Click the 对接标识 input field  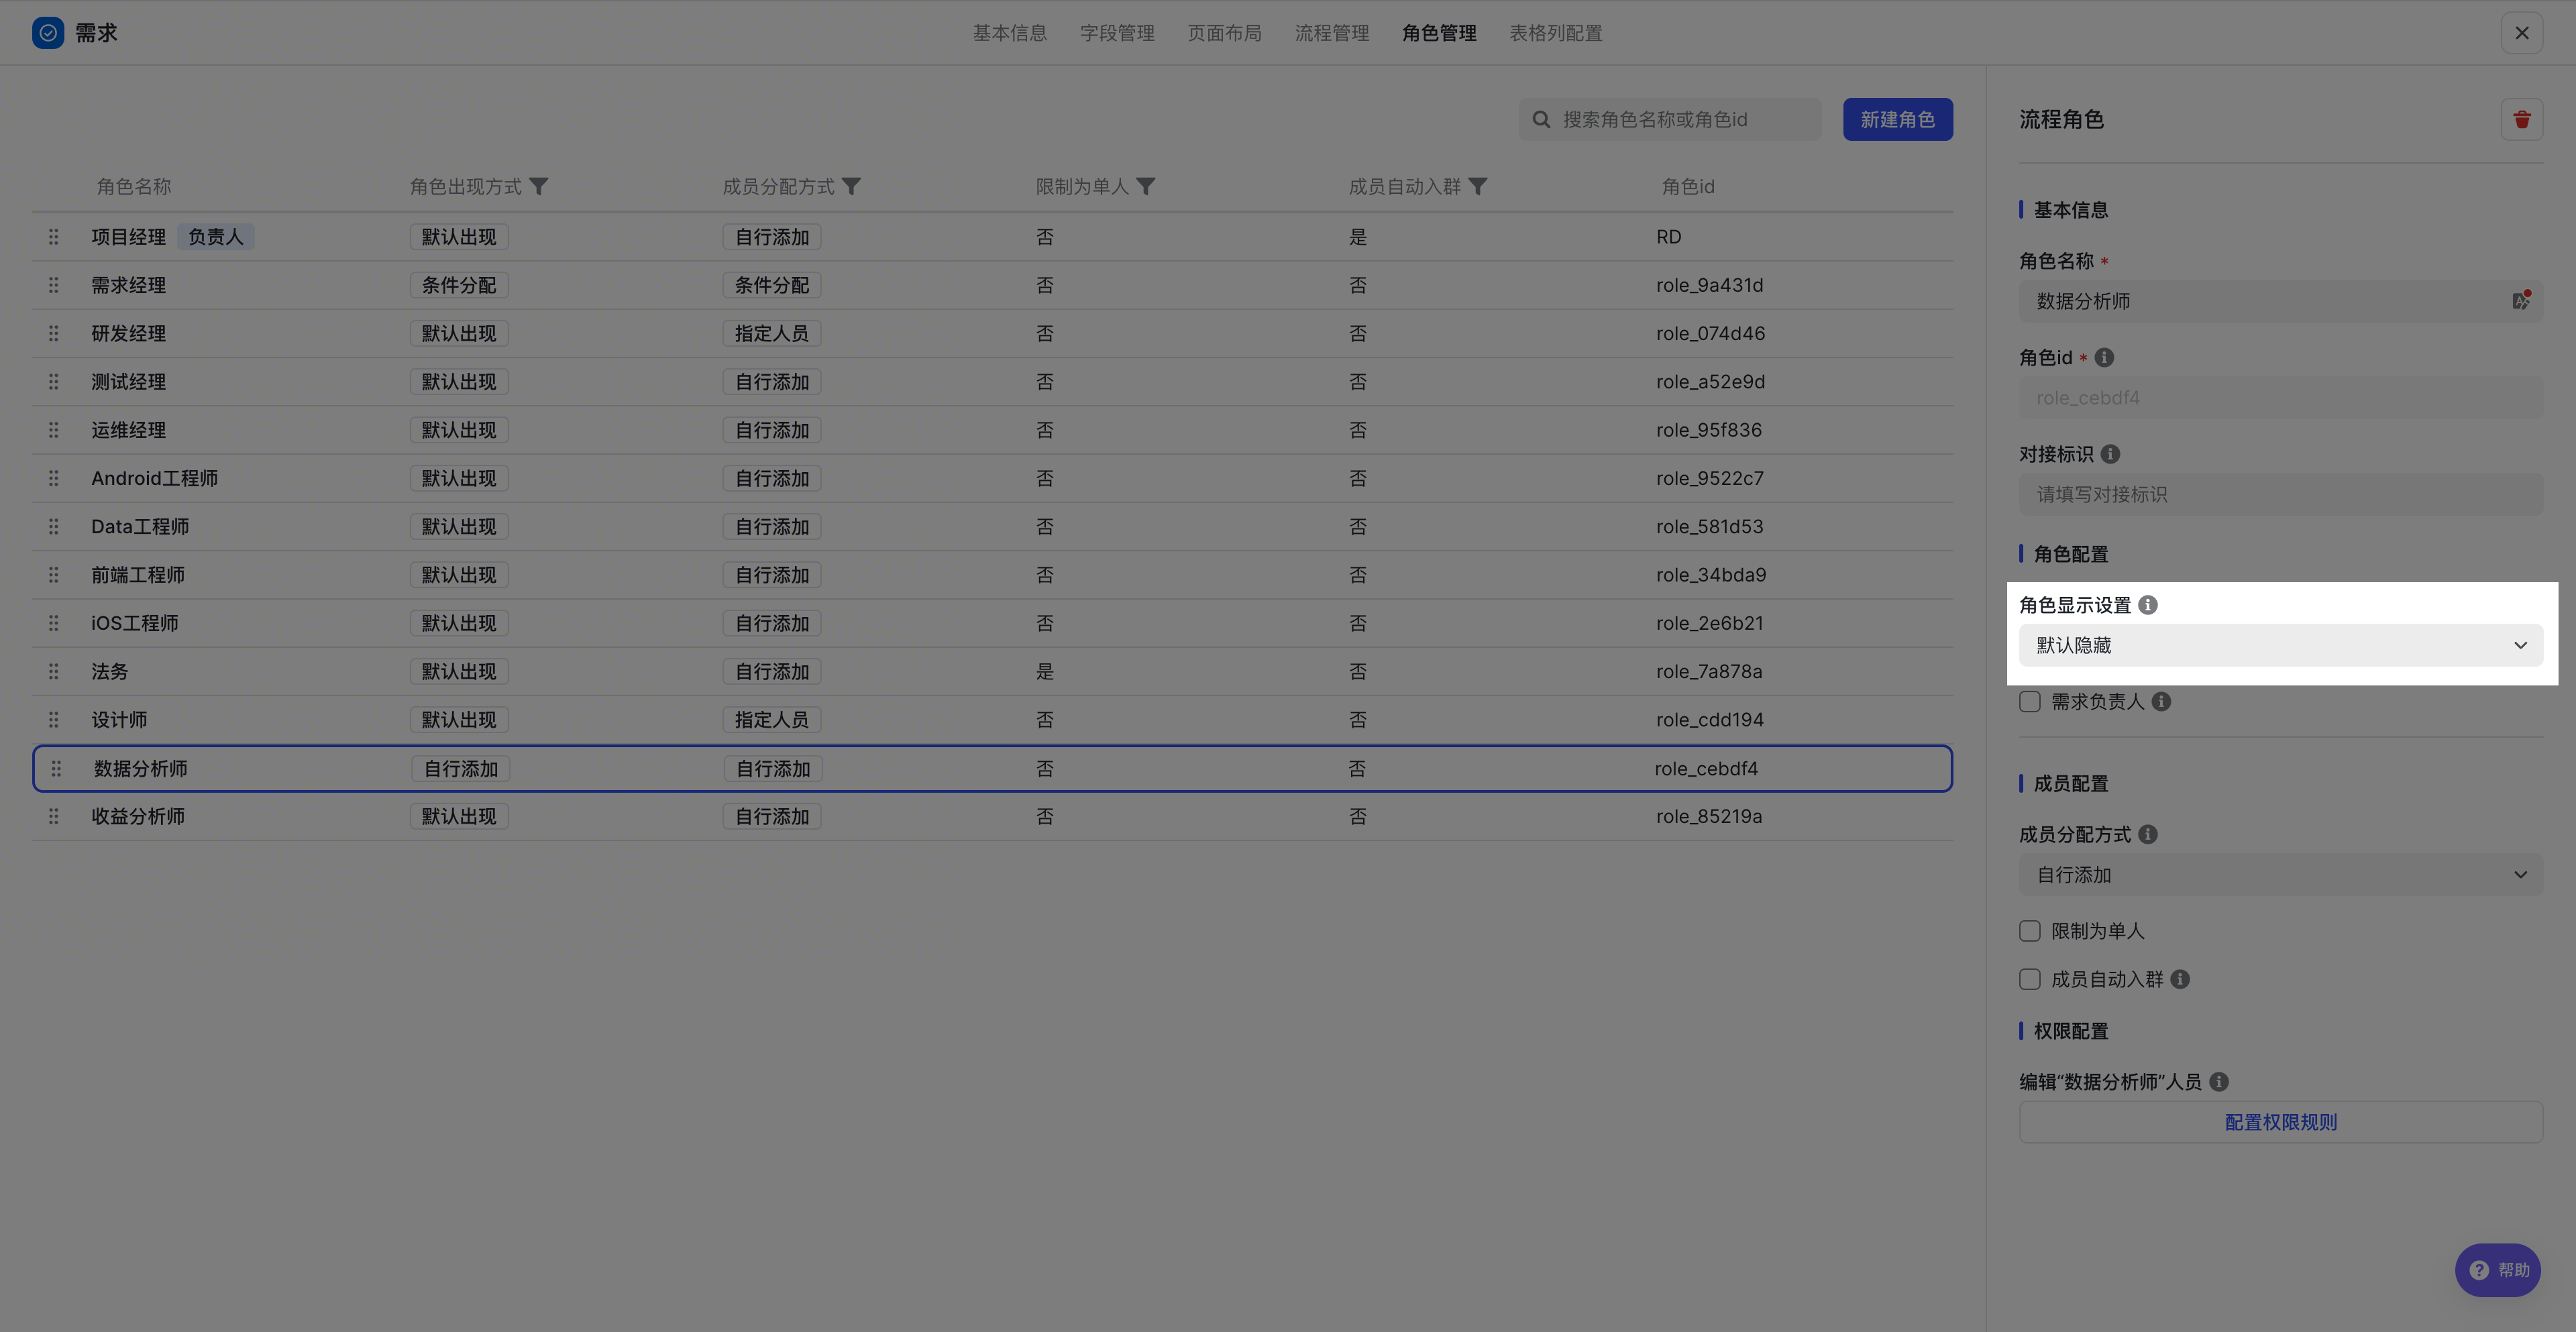pyautogui.click(x=2281, y=495)
